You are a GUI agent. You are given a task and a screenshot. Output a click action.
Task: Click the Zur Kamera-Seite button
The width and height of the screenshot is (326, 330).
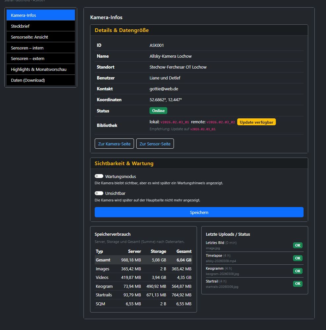click(x=114, y=144)
